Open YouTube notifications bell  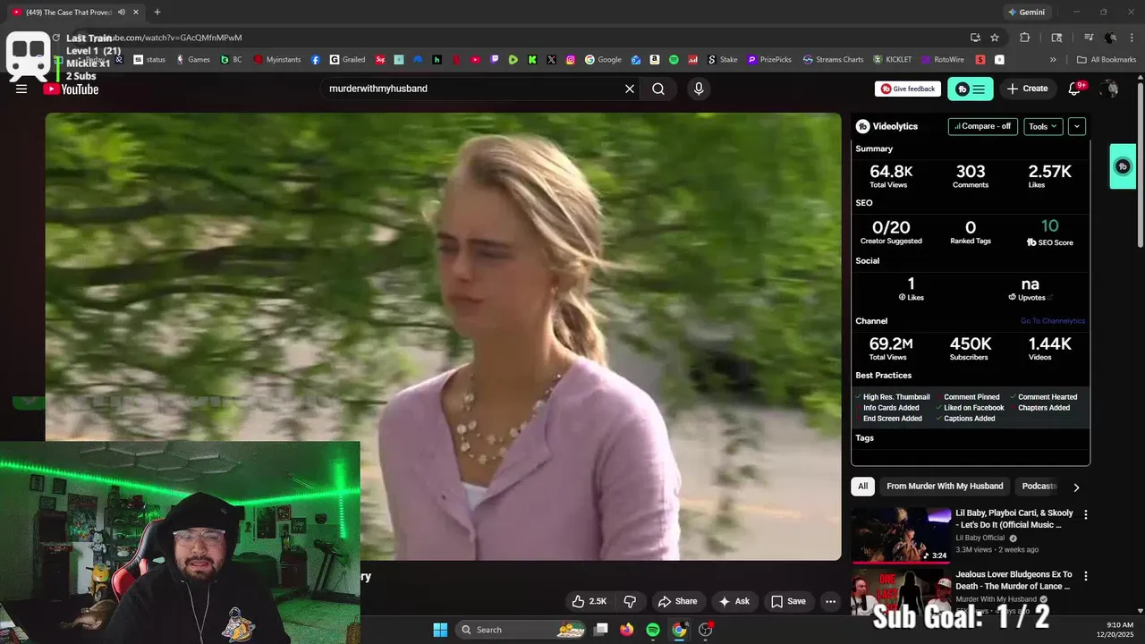click(1076, 89)
